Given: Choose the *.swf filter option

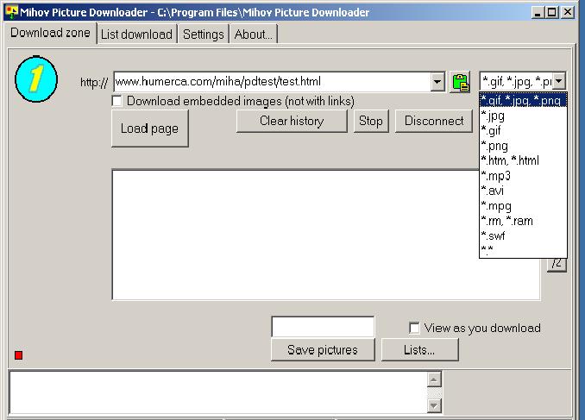Looking at the screenshot, I should tap(523, 235).
